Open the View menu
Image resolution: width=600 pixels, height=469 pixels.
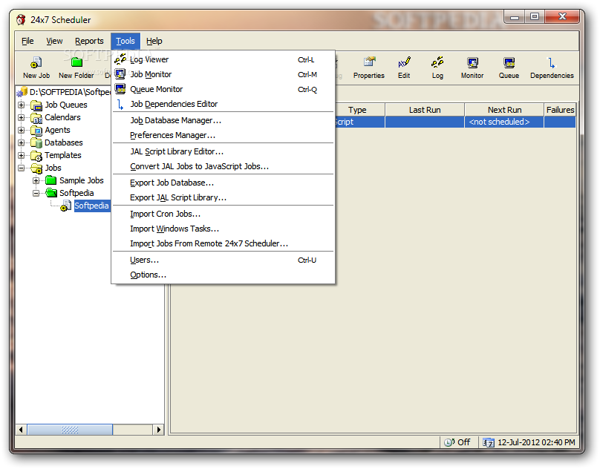(54, 41)
